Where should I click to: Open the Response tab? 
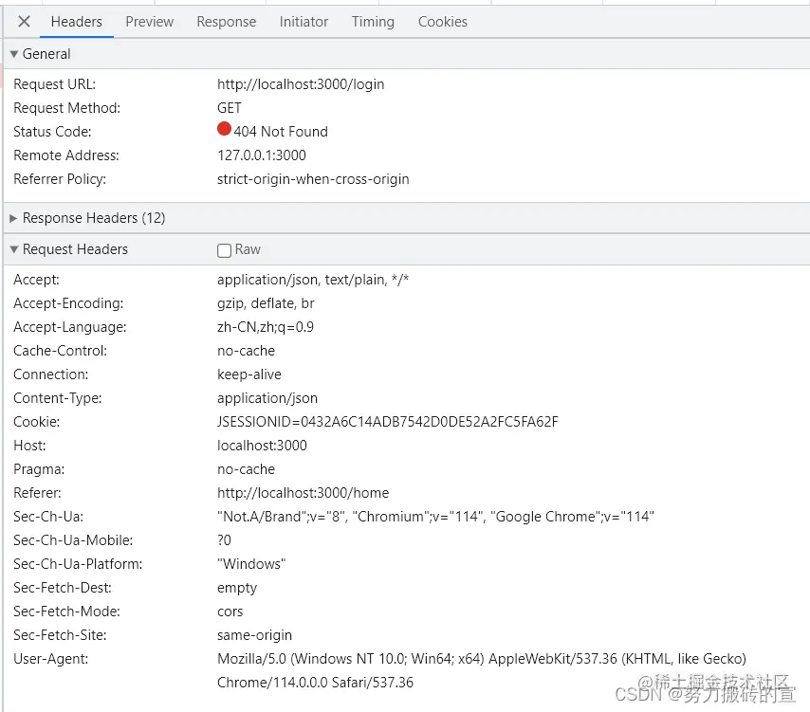point(227,22)
